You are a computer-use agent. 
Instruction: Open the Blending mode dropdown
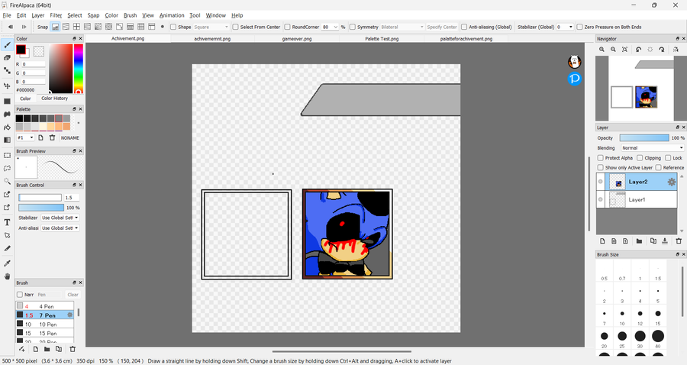pyautogui.click(x=653, y=148)
